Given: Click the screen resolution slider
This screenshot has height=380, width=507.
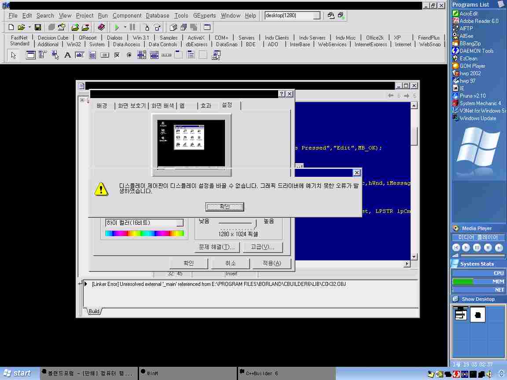Looking at the screenshot, I should tap(255, 223).
